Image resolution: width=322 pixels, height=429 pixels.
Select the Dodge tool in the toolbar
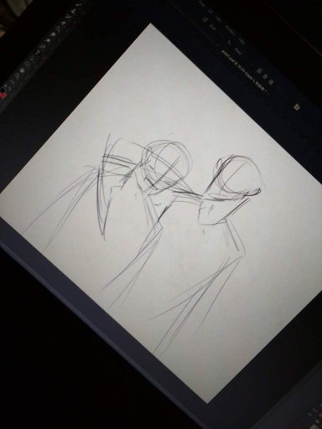pyautogui.click(x=48, y=41)
